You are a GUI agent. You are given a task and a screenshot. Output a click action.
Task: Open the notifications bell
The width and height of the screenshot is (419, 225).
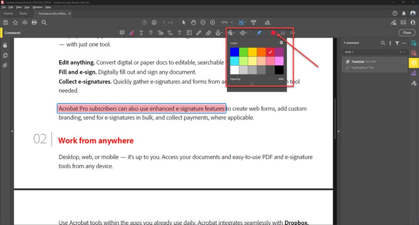point(404,13)
